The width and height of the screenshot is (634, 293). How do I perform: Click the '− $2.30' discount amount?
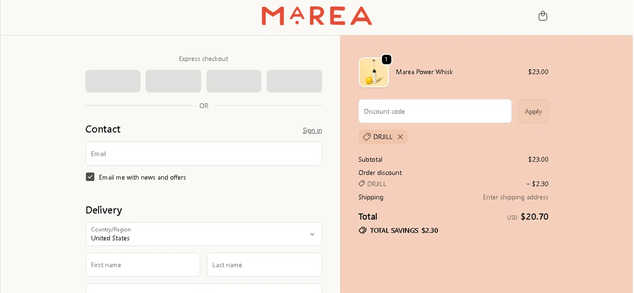[x=538, y=184]
